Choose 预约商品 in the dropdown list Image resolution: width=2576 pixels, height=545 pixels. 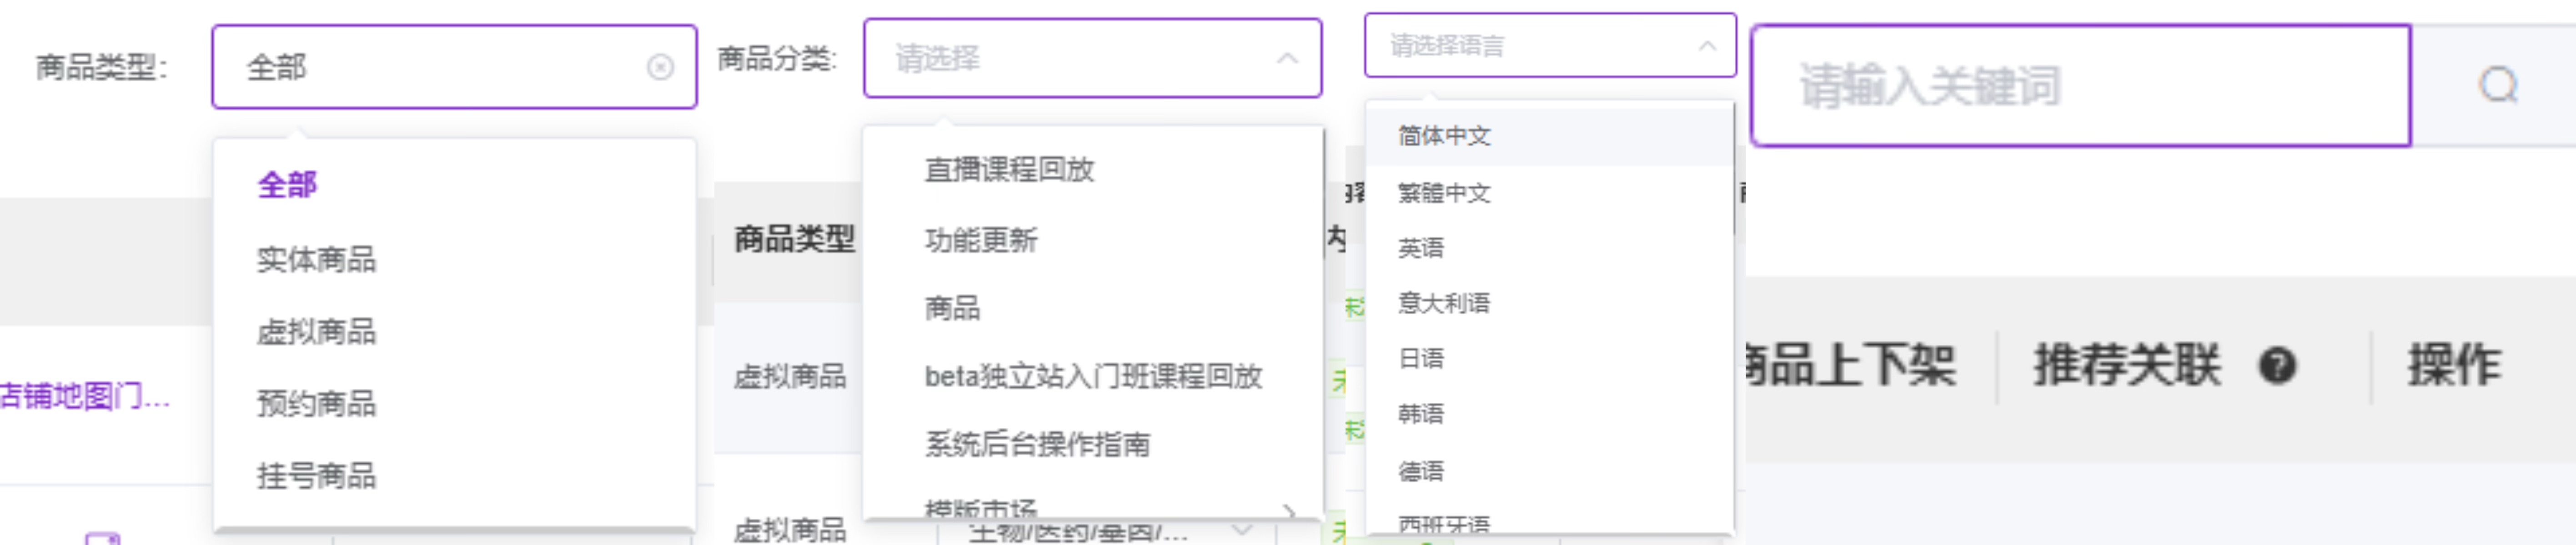pyautogui.click(x=316, y=403)
